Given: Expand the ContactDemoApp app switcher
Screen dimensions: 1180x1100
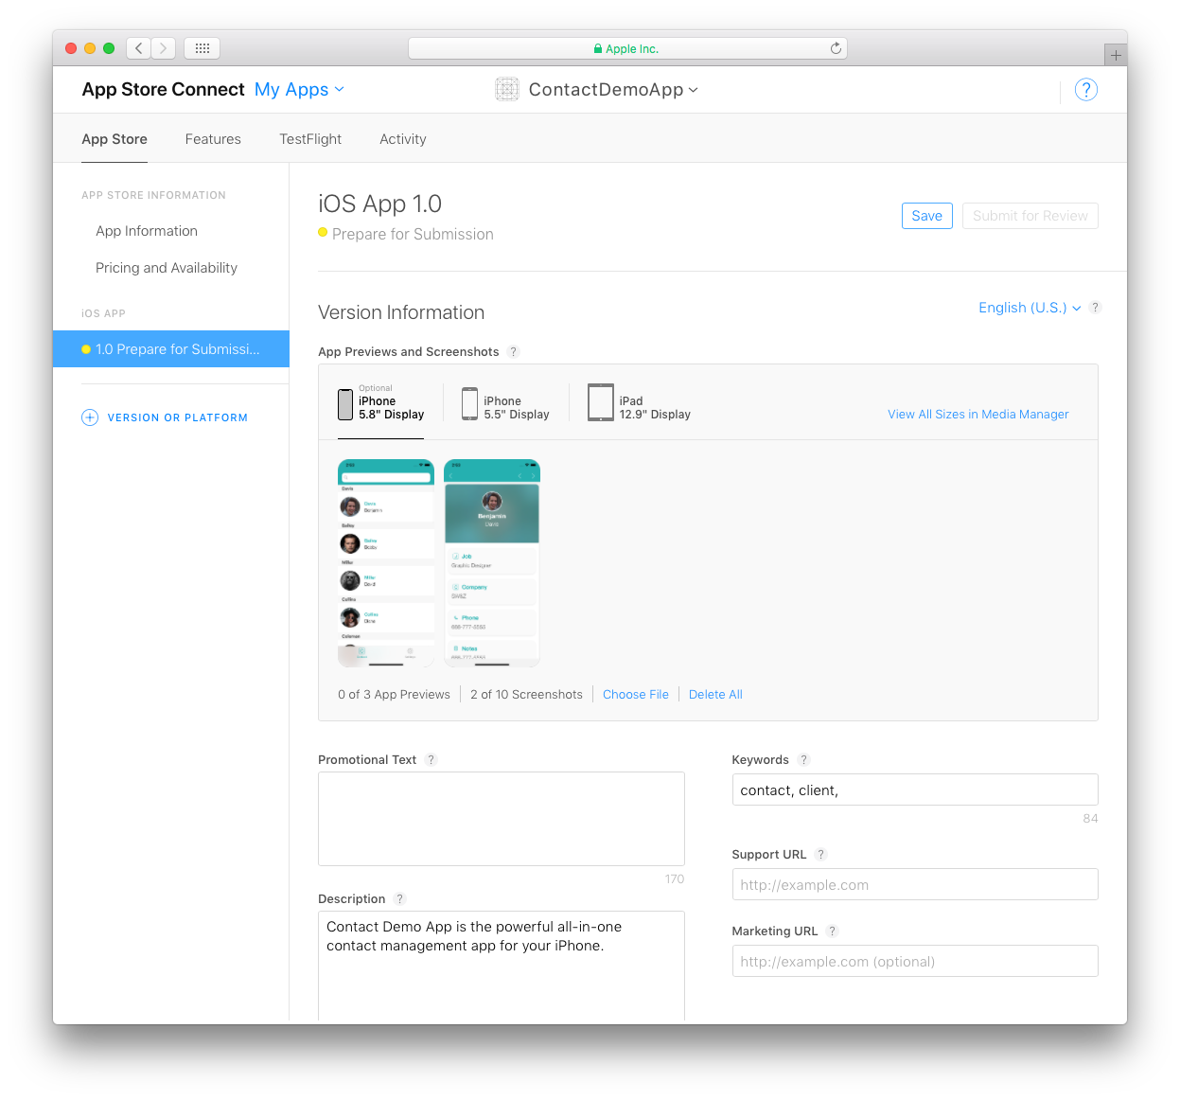Looking at the screenshot, I should coord(613,89).
